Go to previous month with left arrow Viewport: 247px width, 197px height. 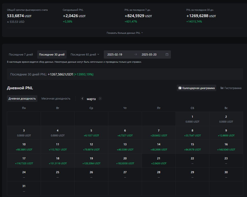click(x=82, y=98)
